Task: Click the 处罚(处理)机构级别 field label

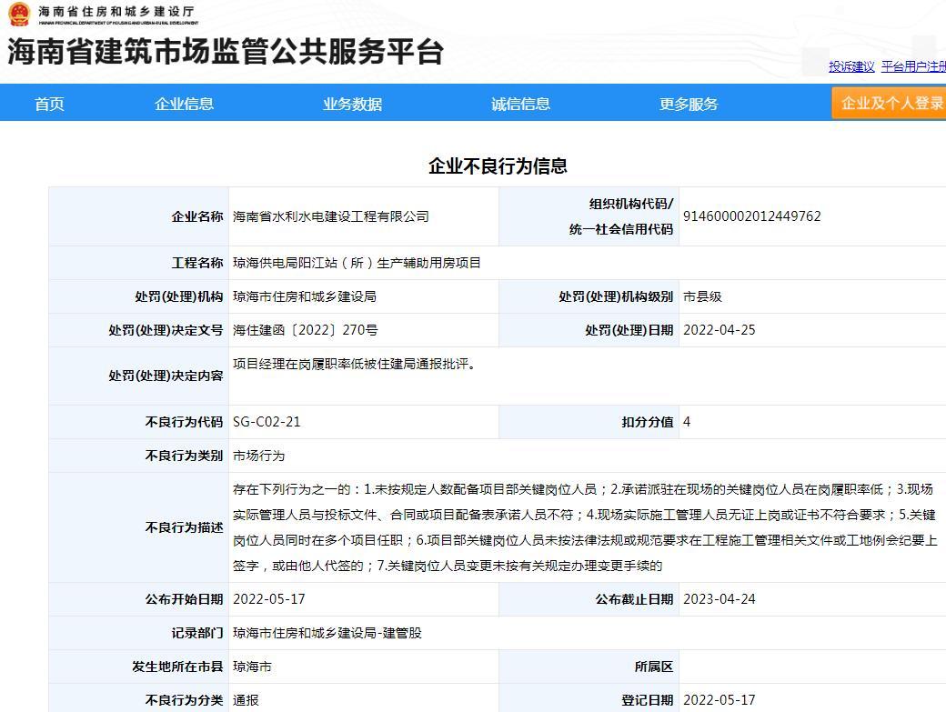Action: [616, 296]
